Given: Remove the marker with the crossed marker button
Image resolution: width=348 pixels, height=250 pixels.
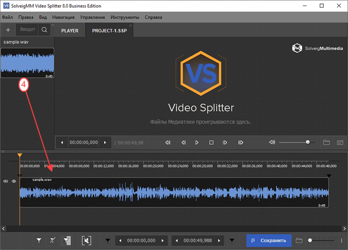Looking at the screenshot, I should coord(52,240).
